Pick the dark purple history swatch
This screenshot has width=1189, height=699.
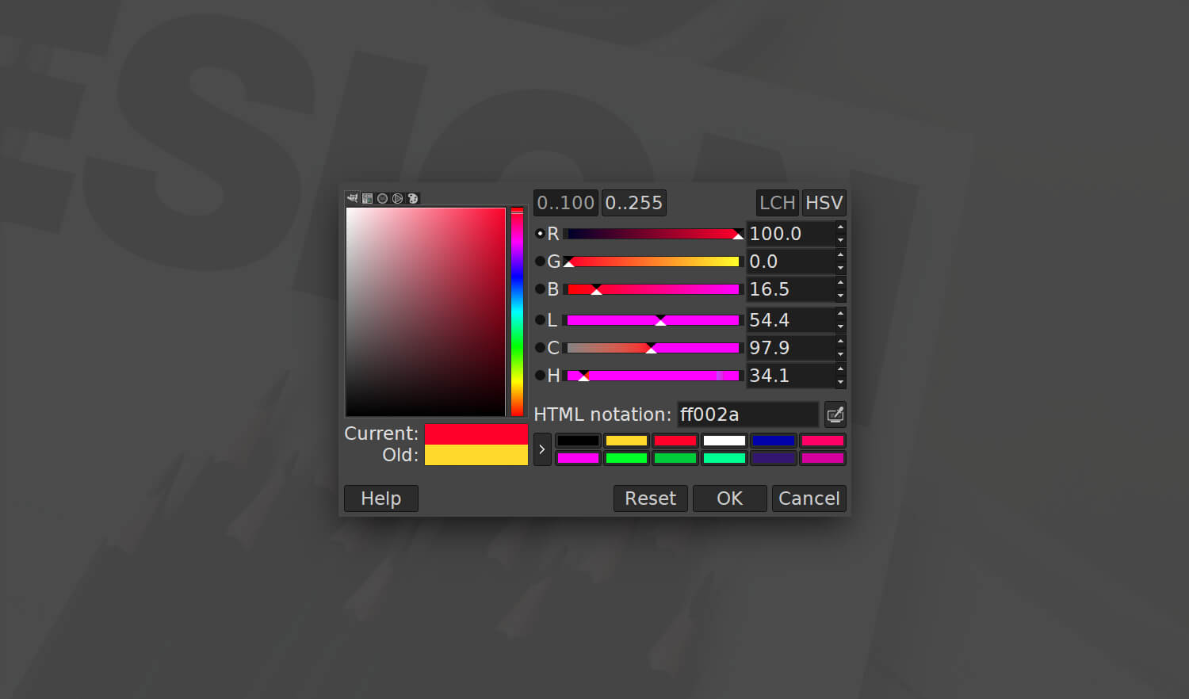coord(774,458)
